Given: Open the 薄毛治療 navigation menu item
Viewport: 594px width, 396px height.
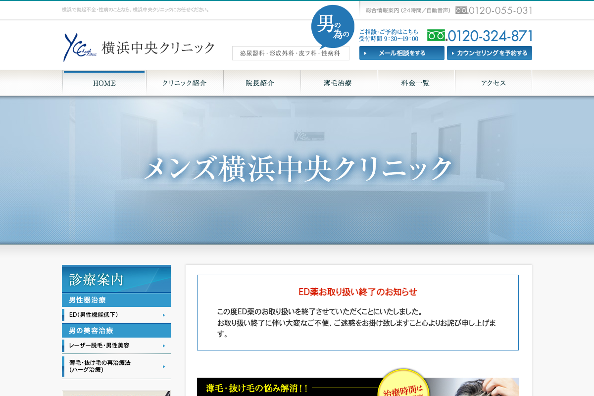Looking at the screenshot, I should [339, 83].
